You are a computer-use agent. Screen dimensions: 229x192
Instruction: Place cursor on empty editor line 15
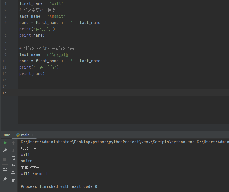tap(123, 93)
